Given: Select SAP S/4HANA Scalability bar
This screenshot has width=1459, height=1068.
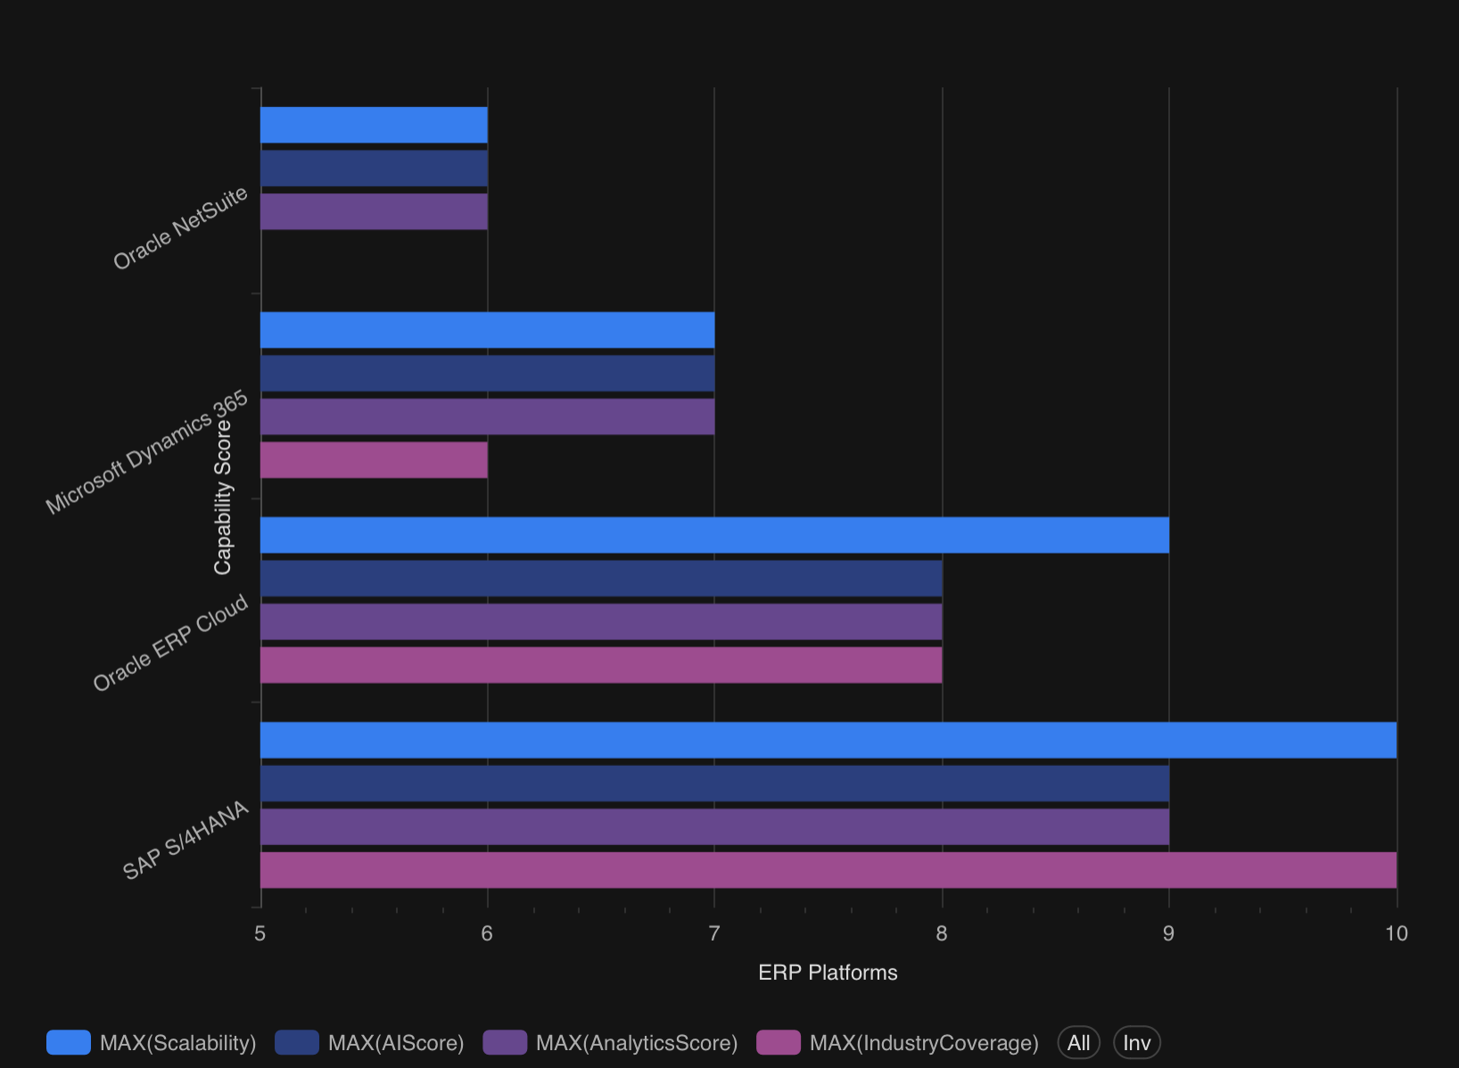Looking at the screenshot, I should coord(828,740).
